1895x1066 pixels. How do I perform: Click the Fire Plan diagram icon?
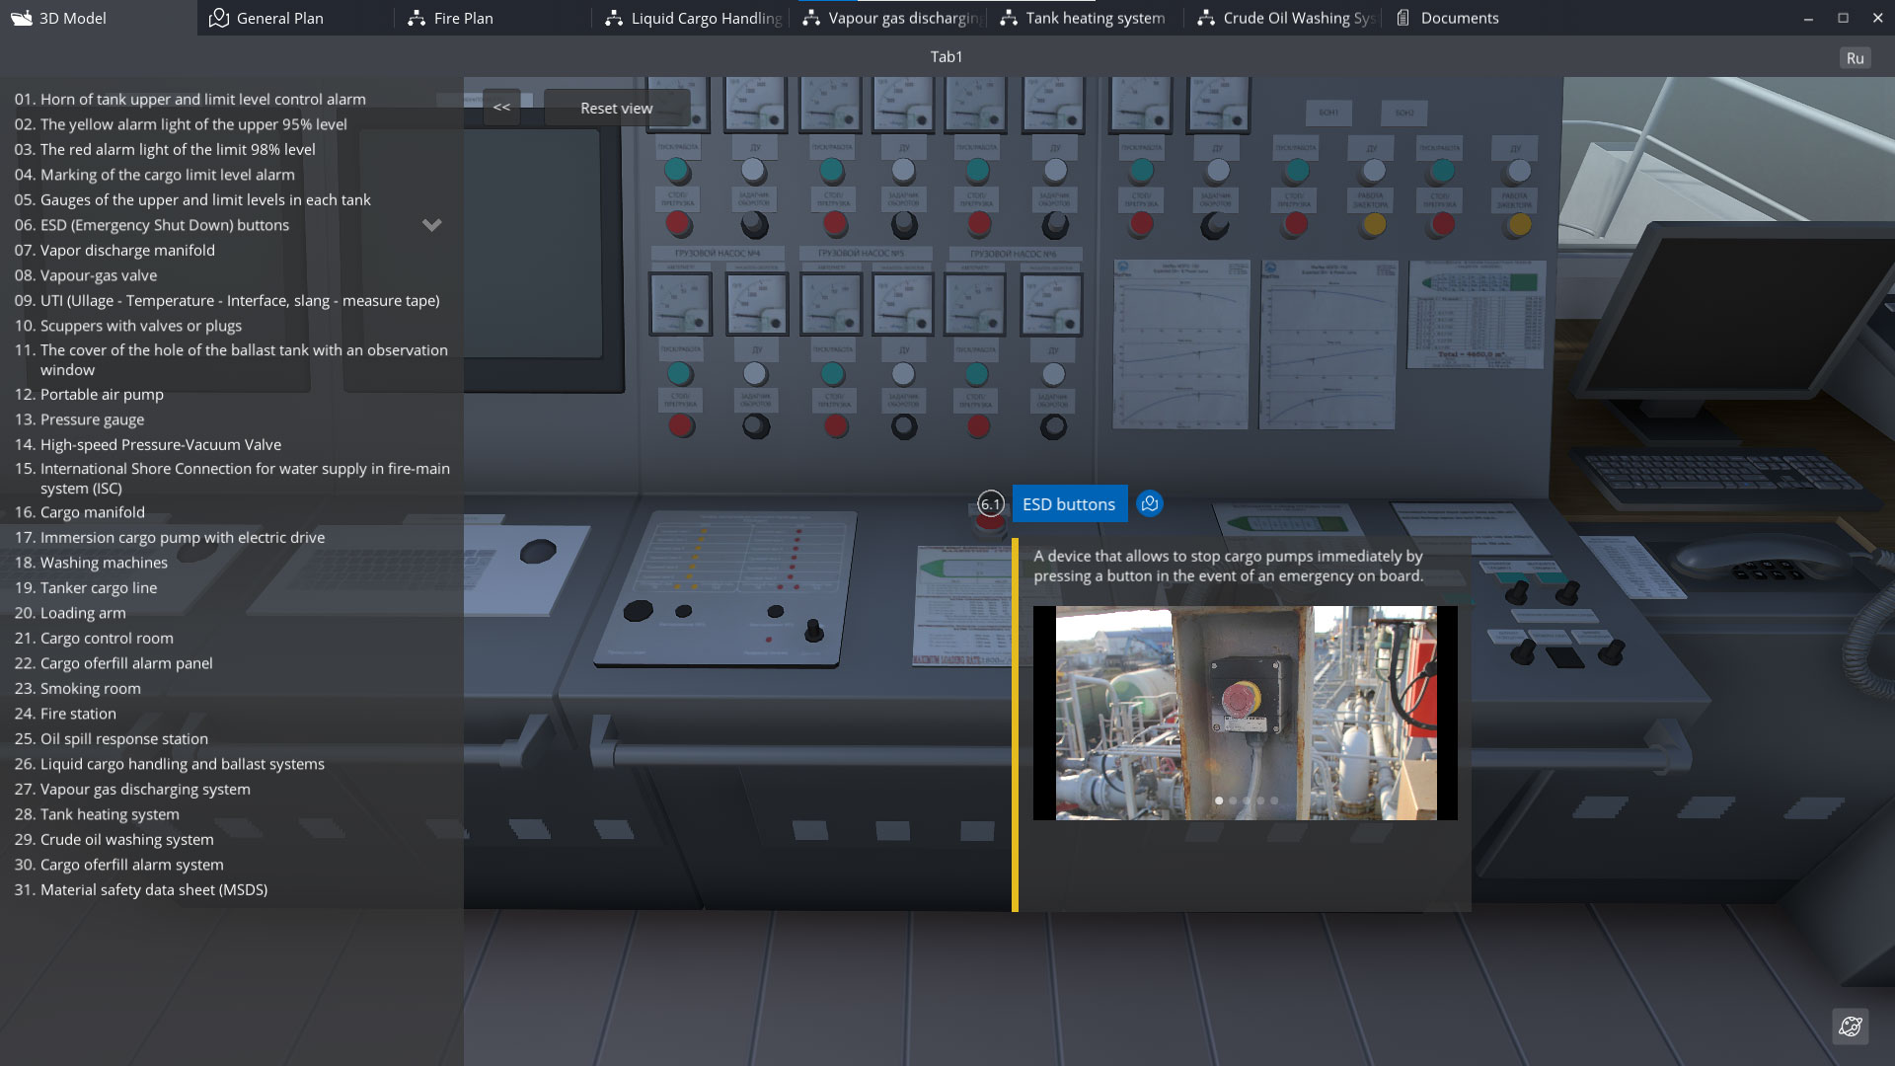tap(417, 18)
